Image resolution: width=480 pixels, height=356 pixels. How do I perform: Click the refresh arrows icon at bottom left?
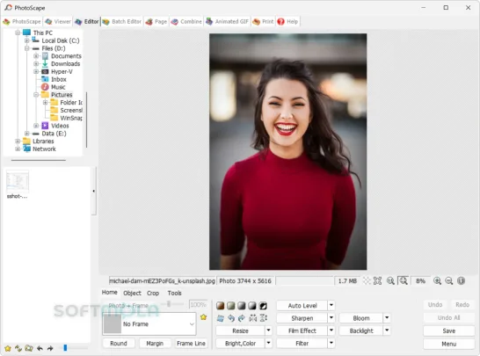coord(18,348)
